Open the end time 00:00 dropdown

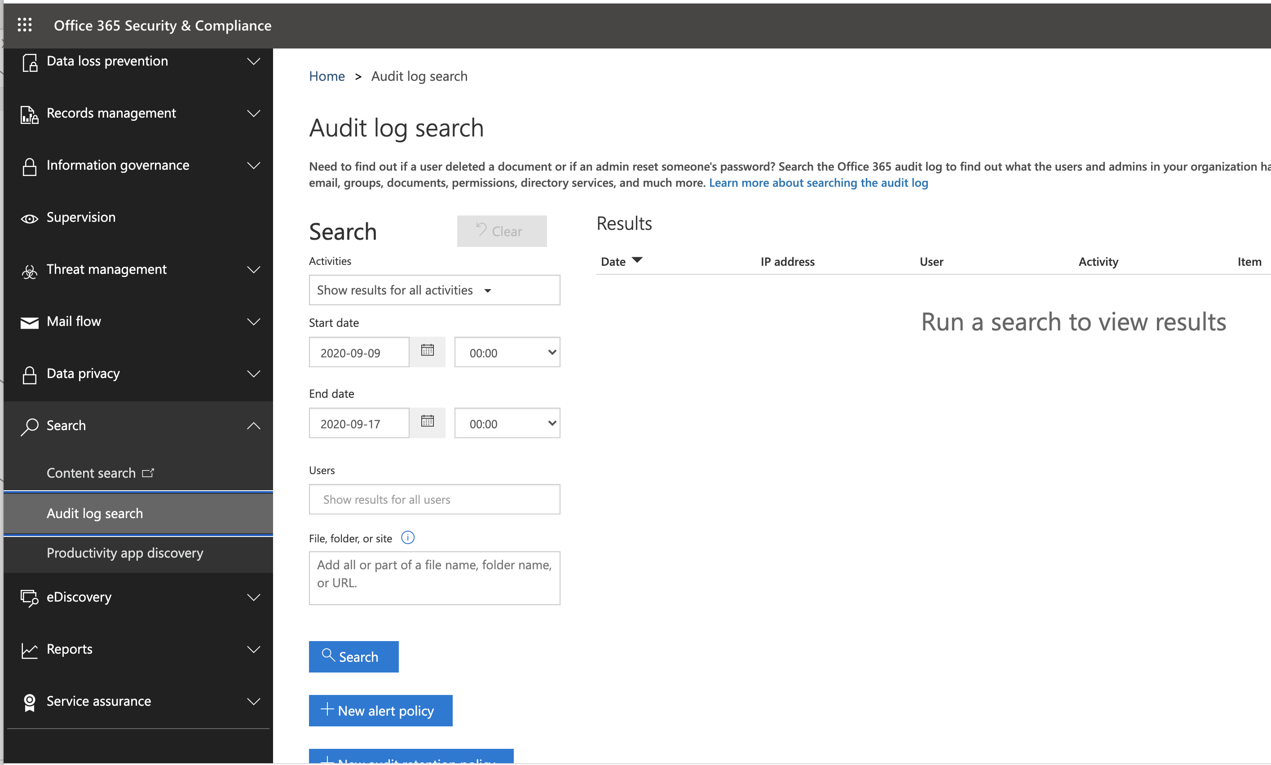(507, 423)
